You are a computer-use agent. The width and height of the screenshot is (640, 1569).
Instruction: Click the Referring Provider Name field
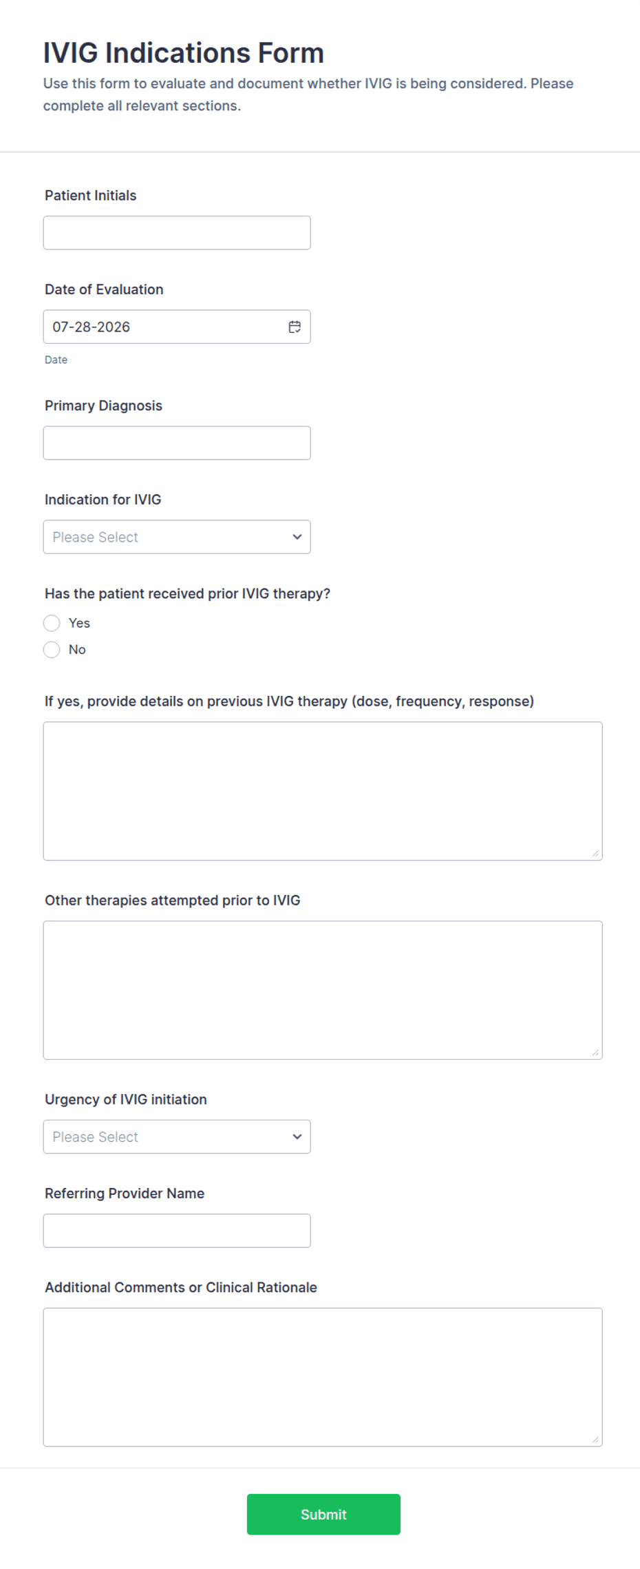[x=177, y=1231]
